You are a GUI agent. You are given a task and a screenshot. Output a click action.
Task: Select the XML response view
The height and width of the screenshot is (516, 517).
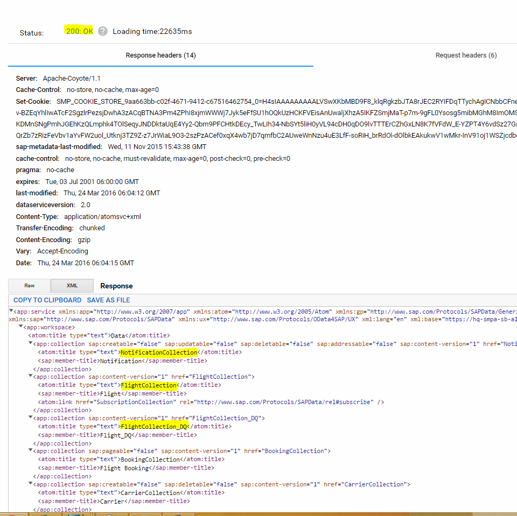click(x=72, y=286)
